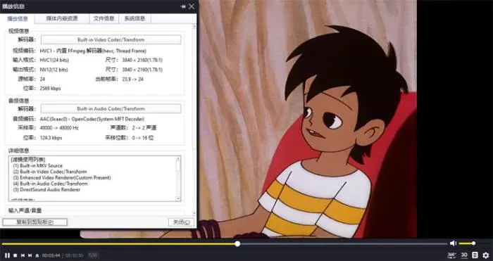Toggle 360° video mode
Image resolution: width=493 pixels, height=261 pixels.
point(451,255)
